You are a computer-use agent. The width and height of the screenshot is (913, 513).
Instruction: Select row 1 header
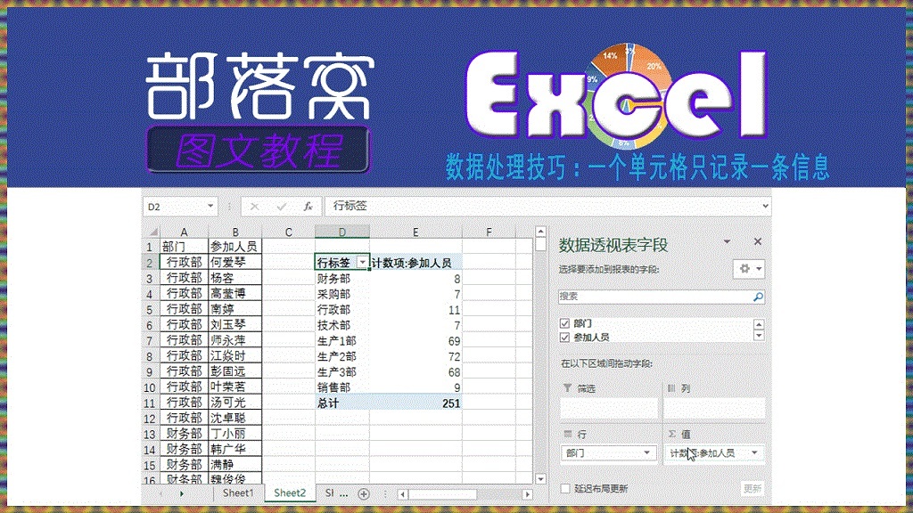[x=150, y=248]
